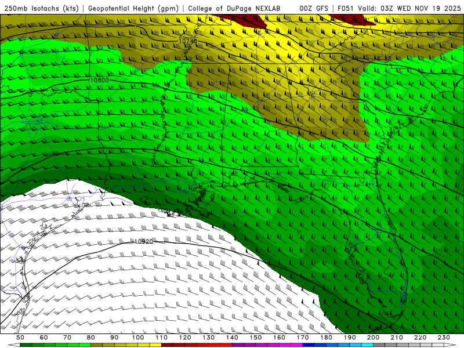Viewport: 464px width, 348px height.
Task: Click the 'College of DuPage NEXLAB' text
Action: (x=234, y=9)
